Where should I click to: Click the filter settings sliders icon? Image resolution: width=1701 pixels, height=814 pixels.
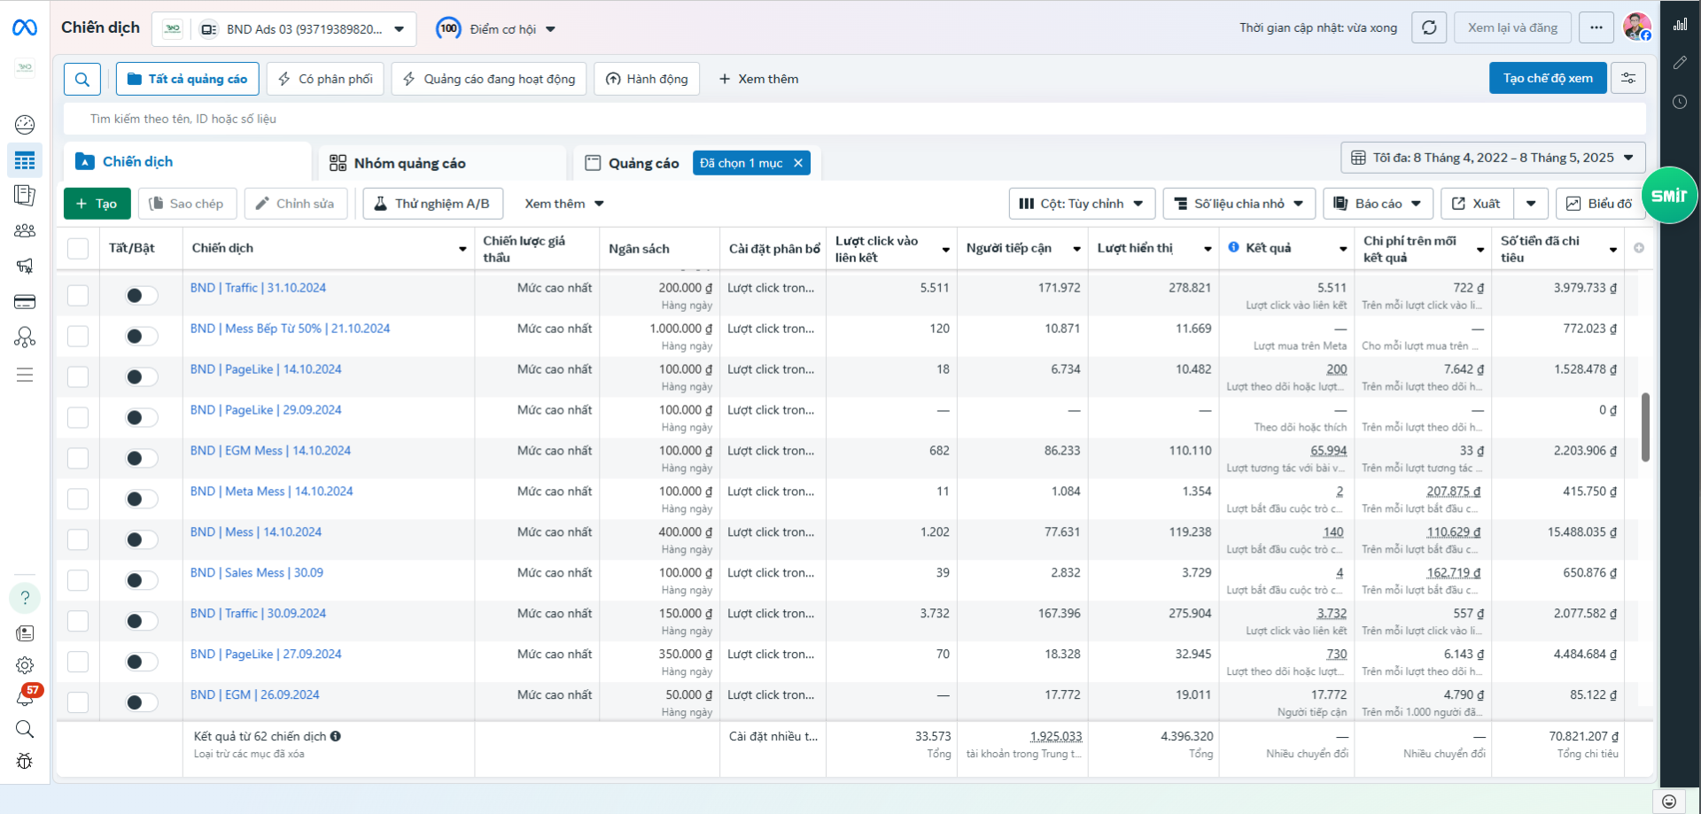tap(1628, 78)
